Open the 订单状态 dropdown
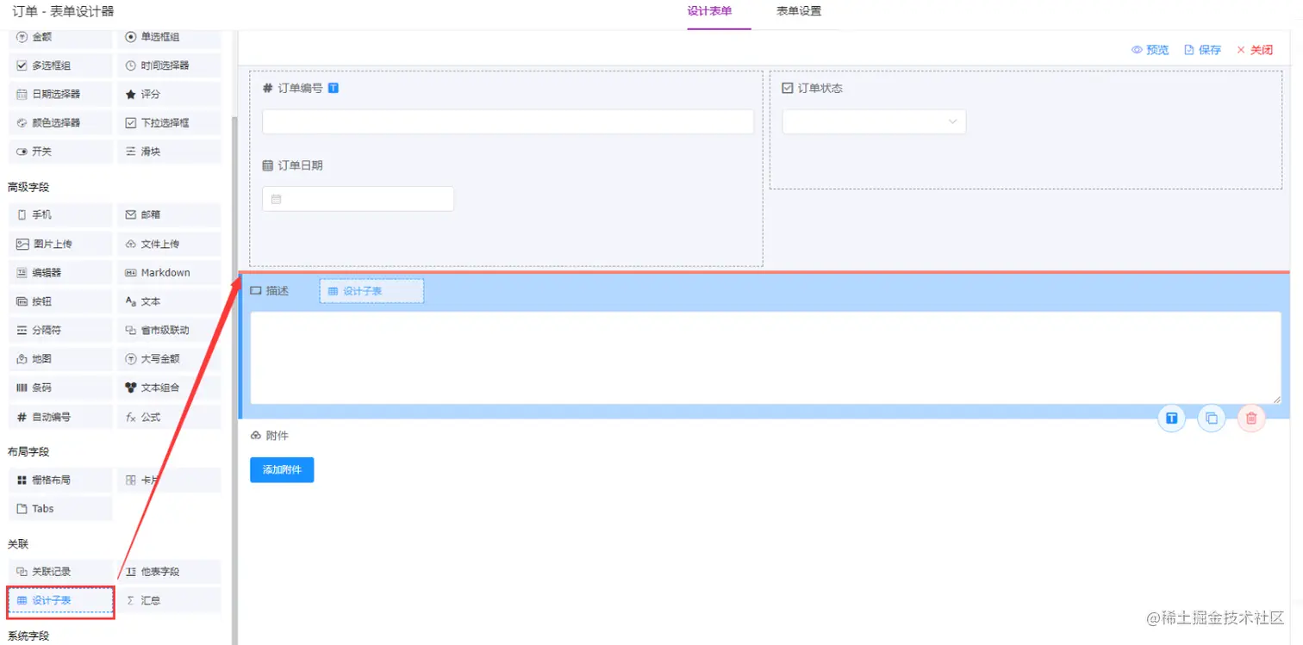1303x645 pixels. coord(874,121)
